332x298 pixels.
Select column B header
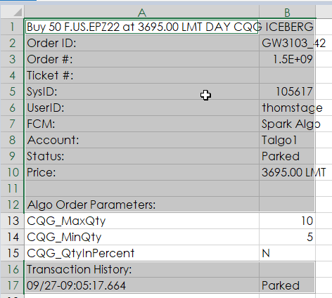(x=287, y=12)
